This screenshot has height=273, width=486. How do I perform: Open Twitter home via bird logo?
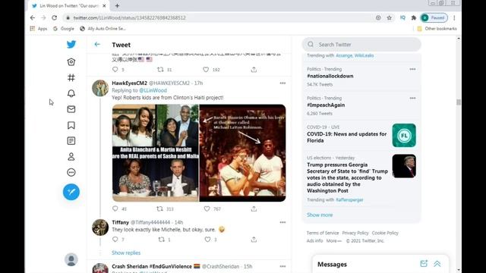pyautogui.click(x=71, y=44)
